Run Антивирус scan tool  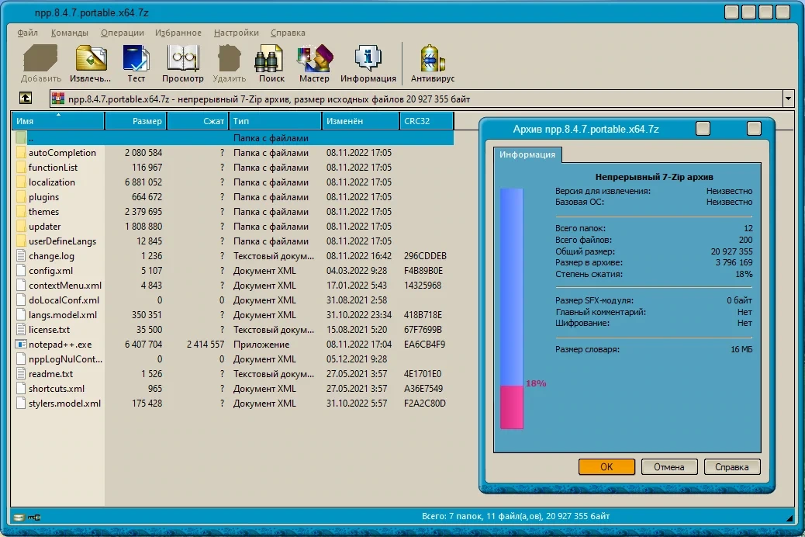pos(432,57)
